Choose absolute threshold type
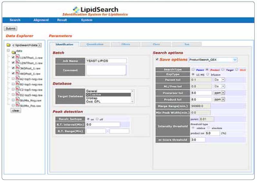Screen dimensions: 257x182 pyautogui.click(x=208, y=128)
